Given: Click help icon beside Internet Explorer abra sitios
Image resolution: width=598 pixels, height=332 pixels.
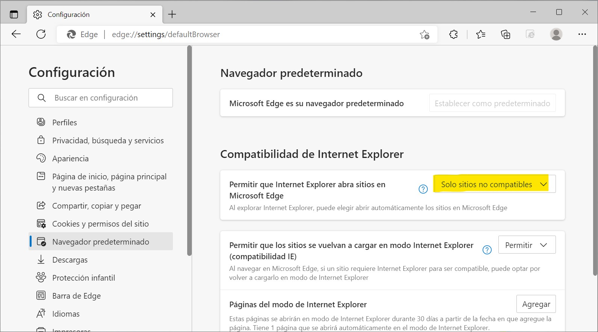Looking at the screenshot, I should pyautogui.click(x=423, y=189).
